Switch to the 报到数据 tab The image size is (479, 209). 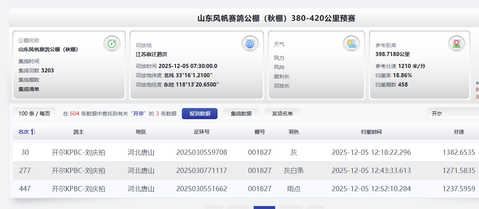coord(200,114)
